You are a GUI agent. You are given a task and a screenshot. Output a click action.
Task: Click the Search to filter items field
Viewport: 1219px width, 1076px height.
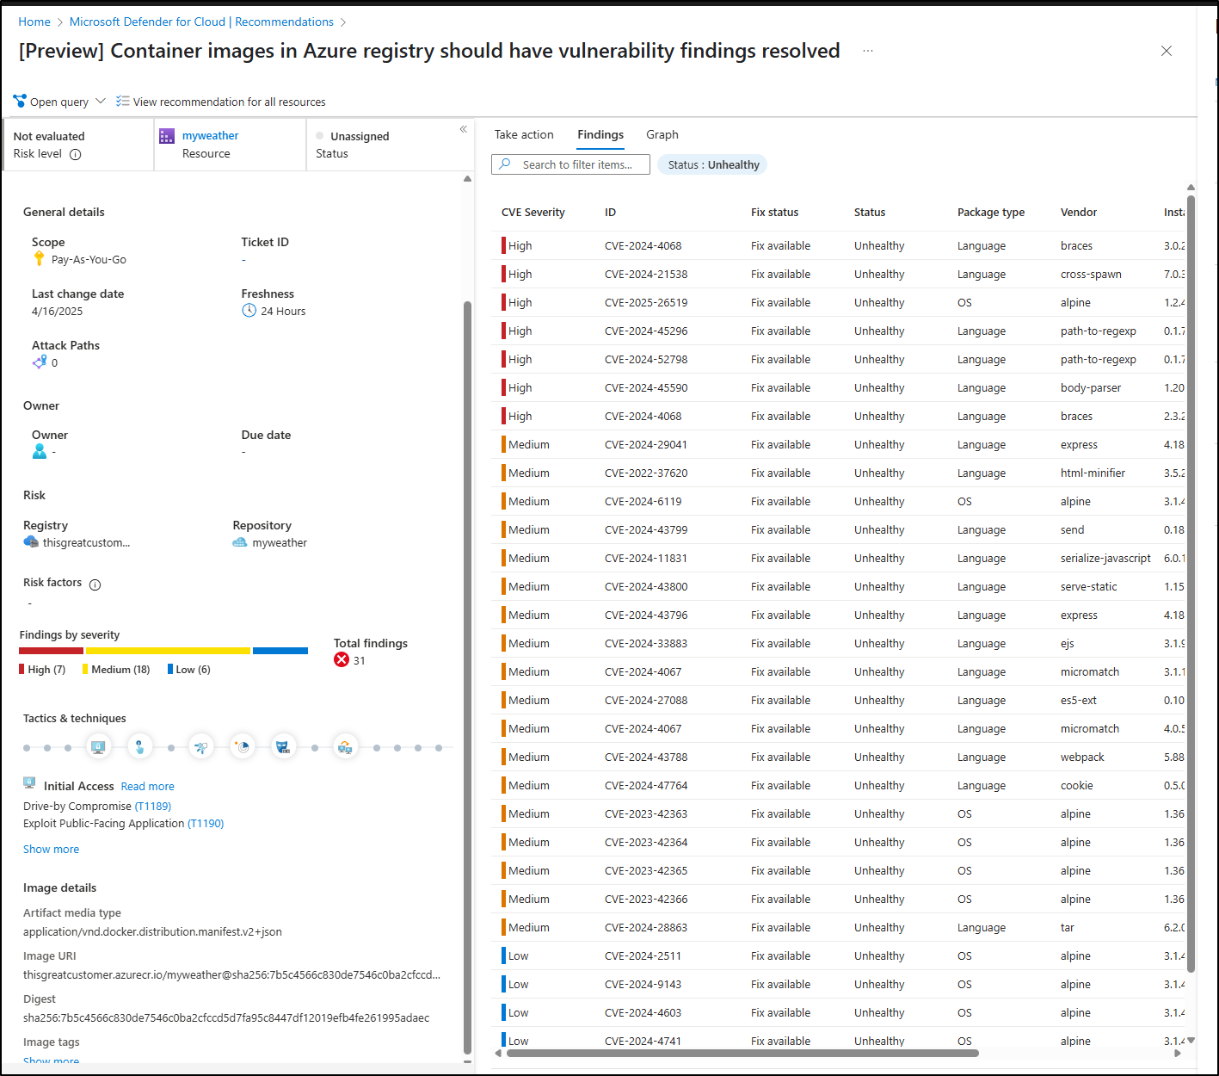click(576, 164)
